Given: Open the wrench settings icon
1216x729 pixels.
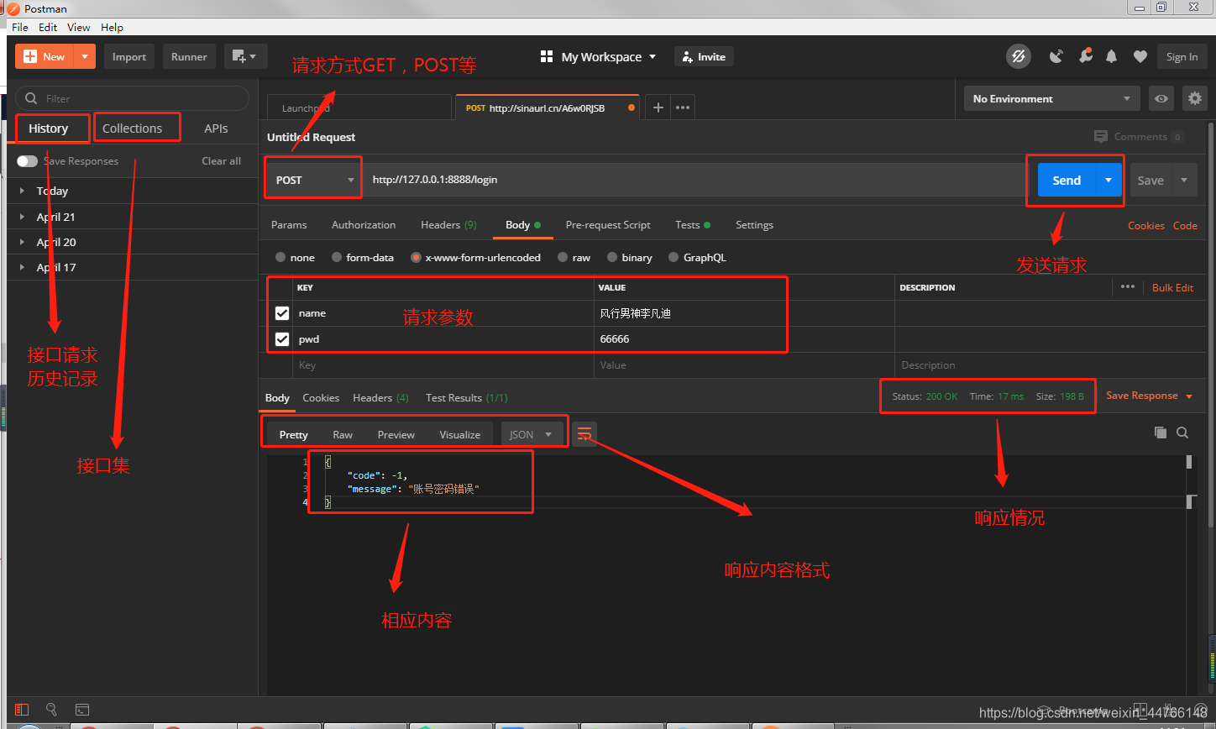Looking at the screenshot, I should [1085, 56].
